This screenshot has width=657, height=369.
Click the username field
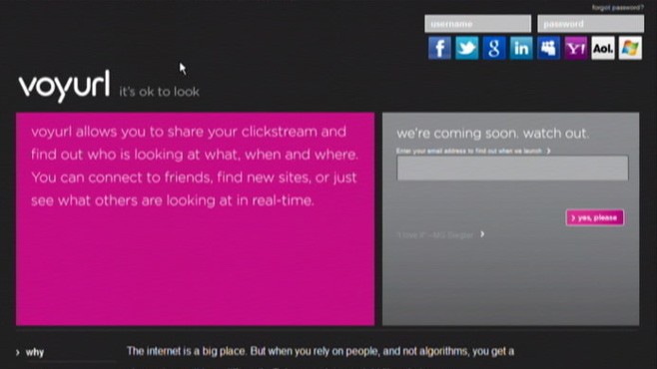tap(477, 24)
